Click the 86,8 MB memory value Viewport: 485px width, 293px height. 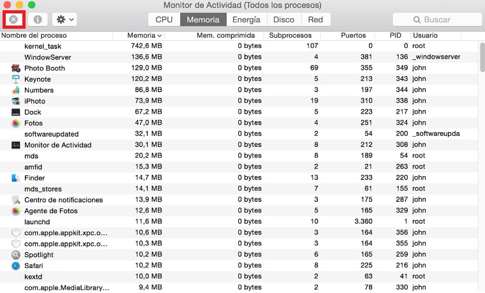(148, 89)
